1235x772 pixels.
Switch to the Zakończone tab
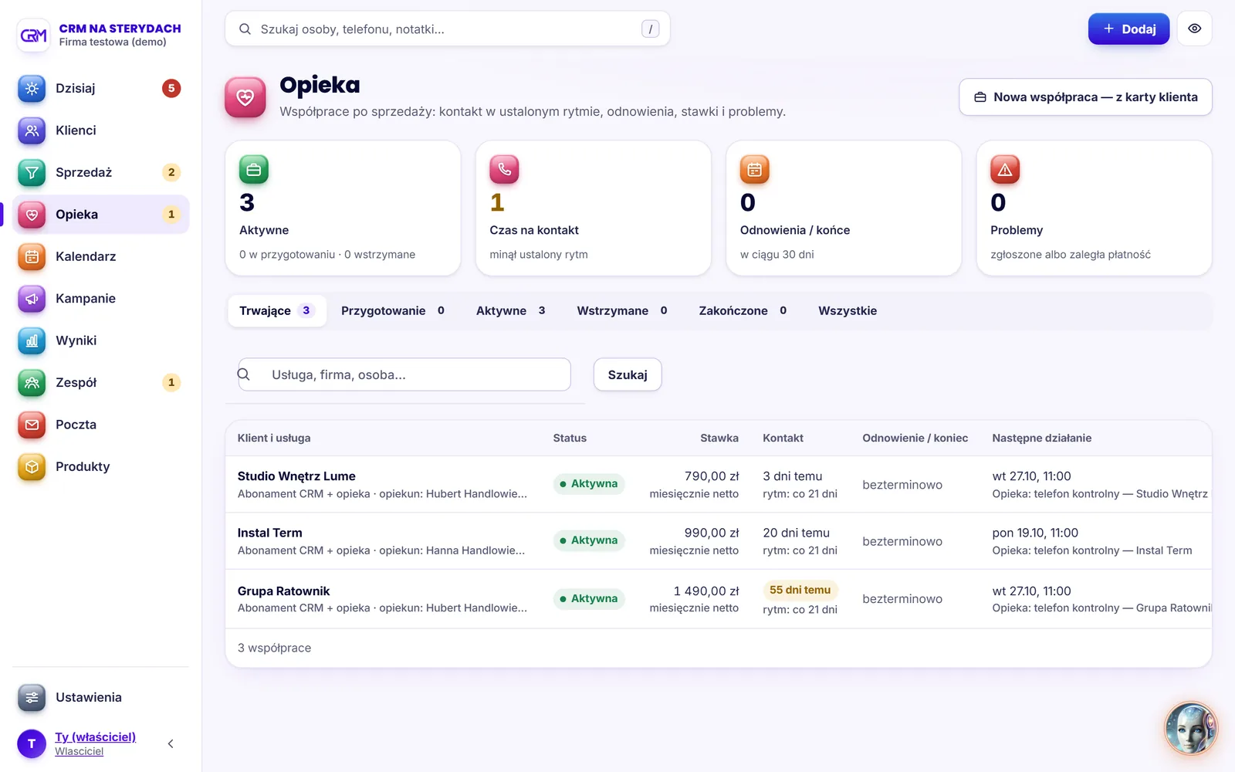(743, 310)
